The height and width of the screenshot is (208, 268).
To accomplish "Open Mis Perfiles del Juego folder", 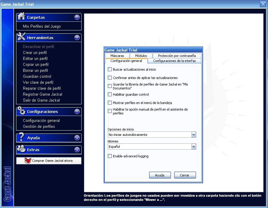I will (42, 26).
